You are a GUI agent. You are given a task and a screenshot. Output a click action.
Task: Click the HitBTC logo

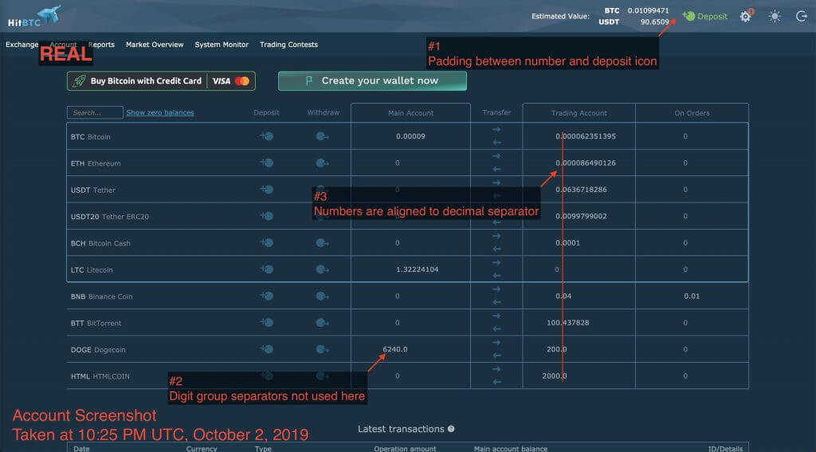click(x=33, y=17)
